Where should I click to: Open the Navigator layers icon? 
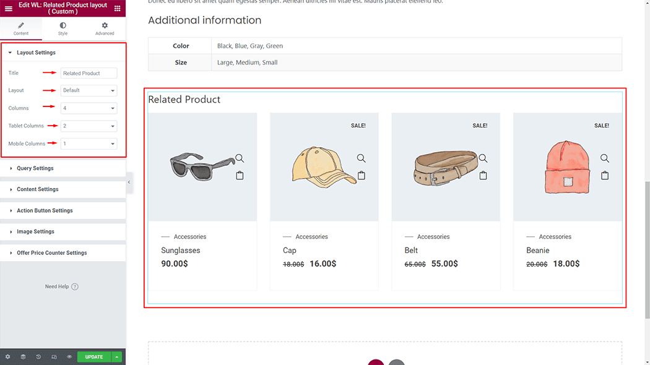coord(23,357)
